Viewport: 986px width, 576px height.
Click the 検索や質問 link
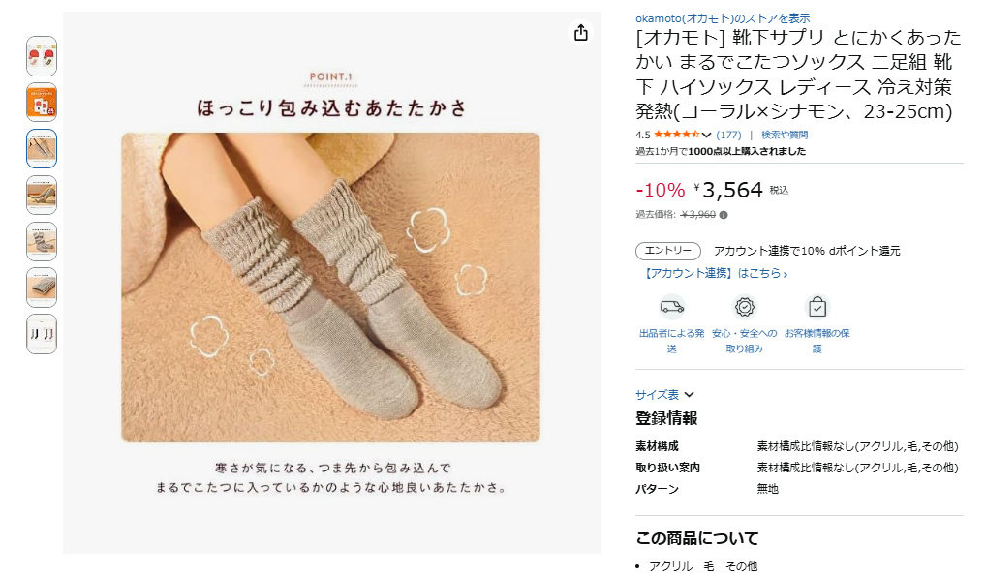coord(785,135)
